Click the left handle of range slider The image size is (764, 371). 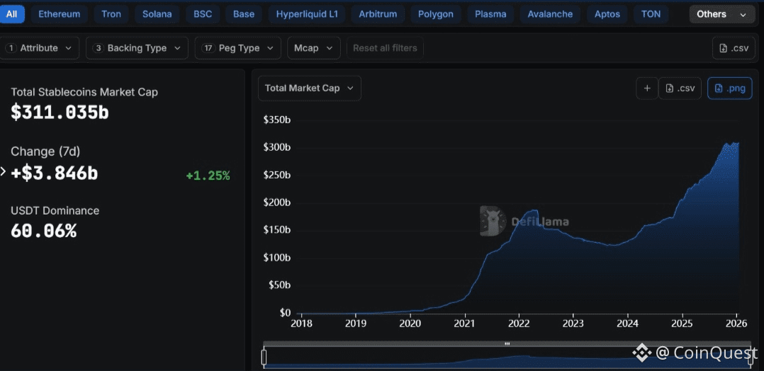[x=264, y=358]
